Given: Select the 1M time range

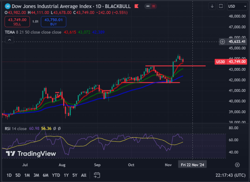Looking at the screenshot, I should tap(27, 175).
